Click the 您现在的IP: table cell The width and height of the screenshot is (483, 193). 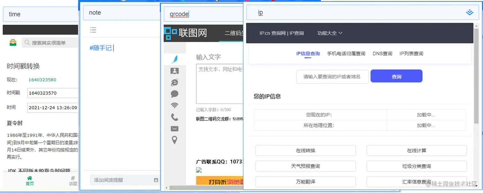pos(320,115)
